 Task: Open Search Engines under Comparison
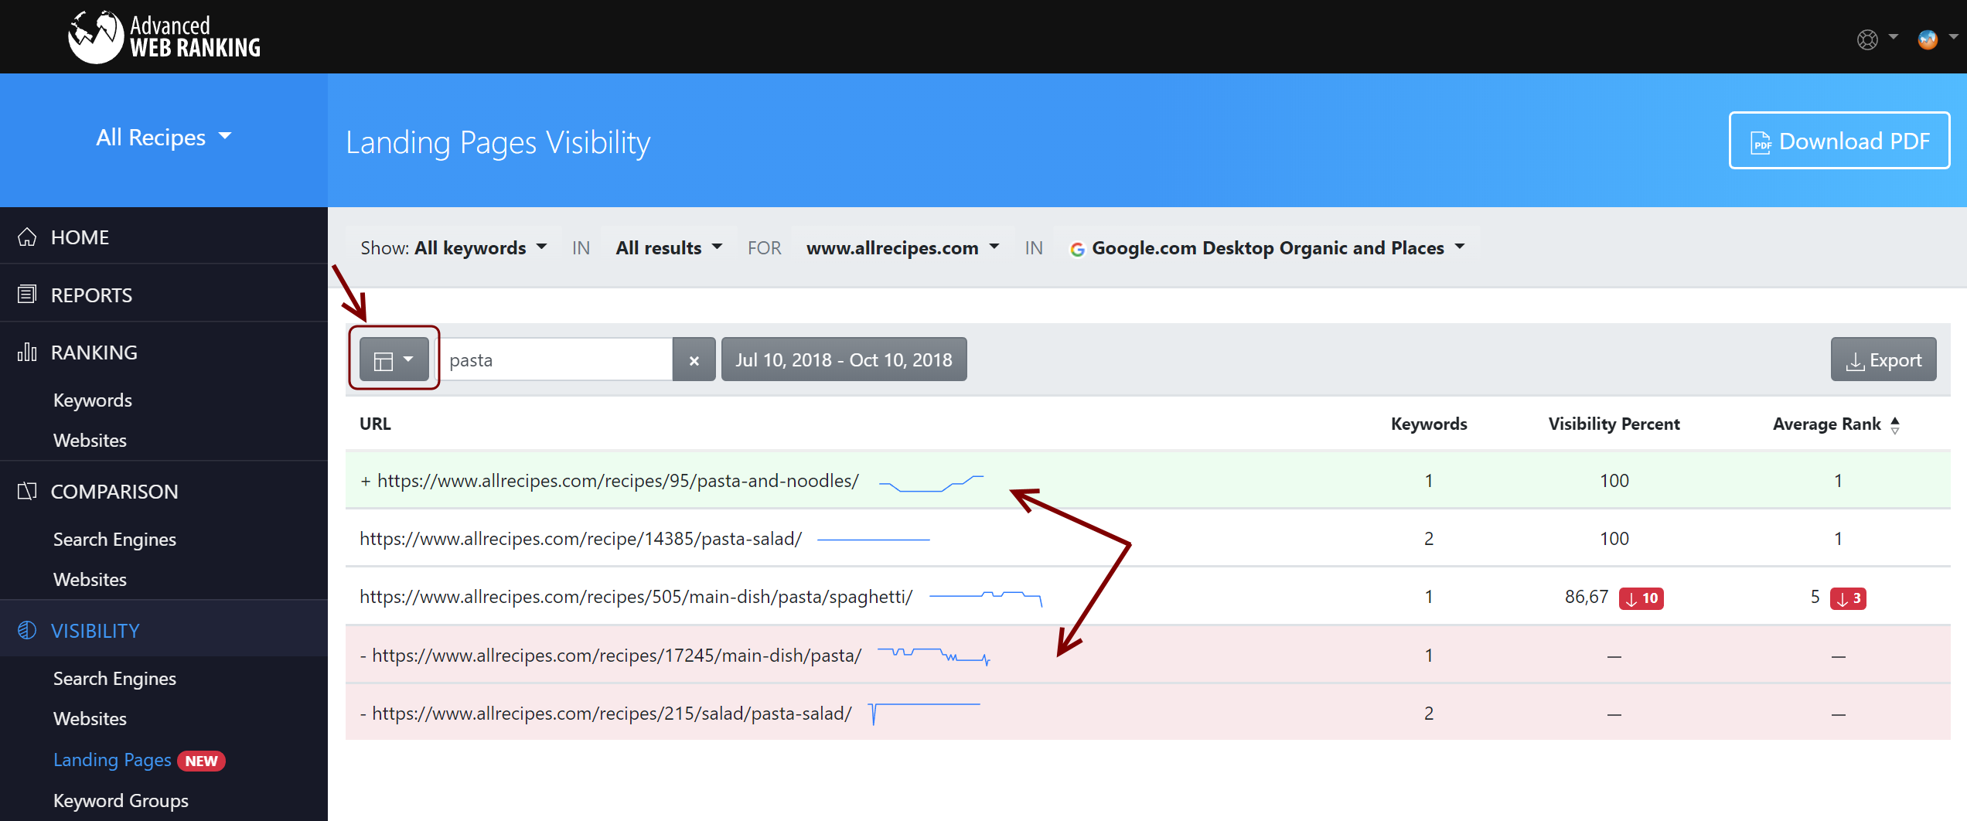pos(114,540)
